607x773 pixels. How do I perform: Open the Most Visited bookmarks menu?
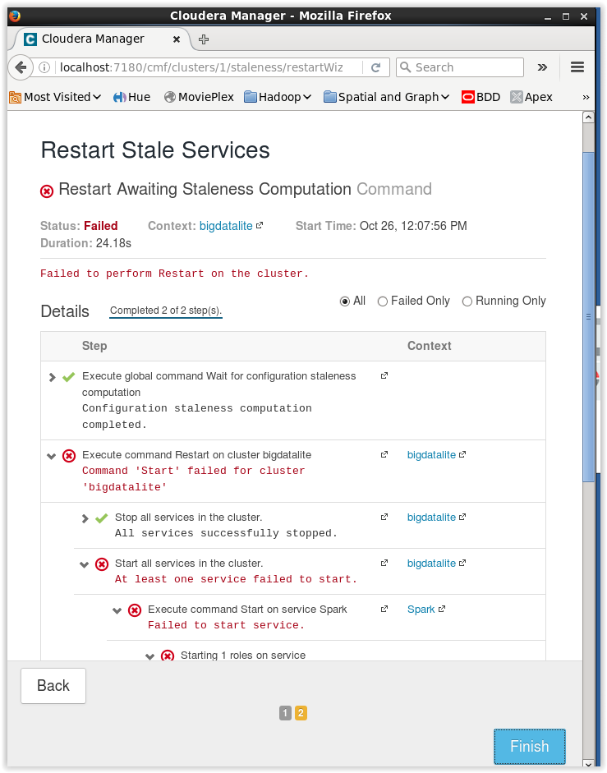coord(55,97)
